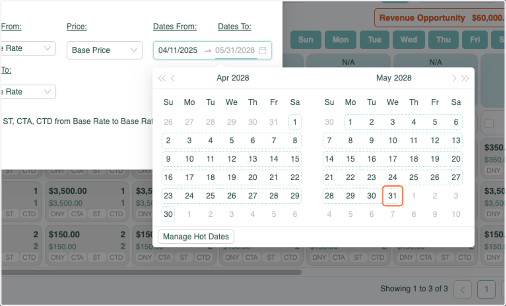Select grayed June 1 in May calendar
506x306 pixels.
click(414, 196)
